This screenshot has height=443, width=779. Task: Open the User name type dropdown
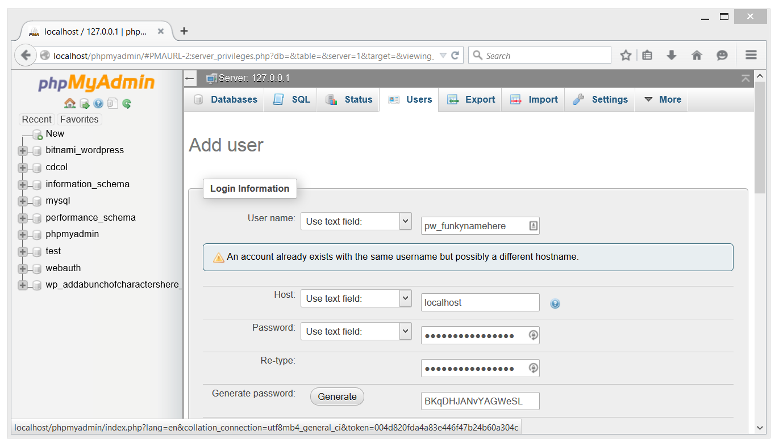tap(356, 221)
